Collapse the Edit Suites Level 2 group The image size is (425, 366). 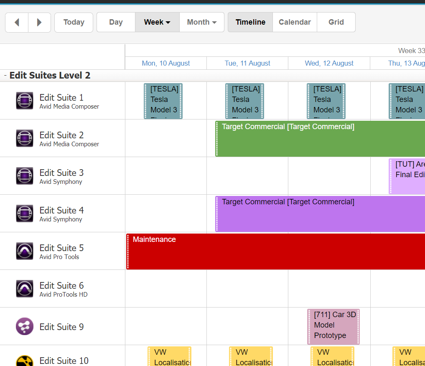5,76
